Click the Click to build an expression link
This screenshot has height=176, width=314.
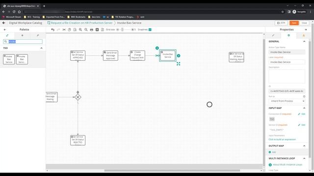[x=282, y=139]
